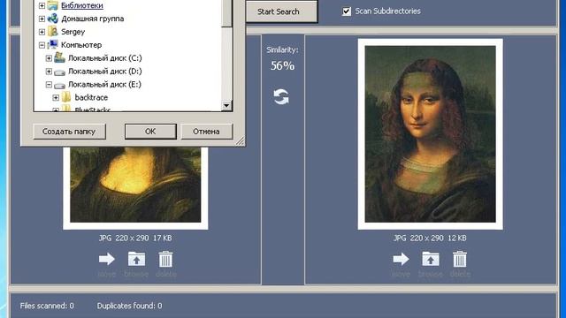Click the left Mona Lisa image preview
This screenshot has width=566, height=318.
coord(135,187)
